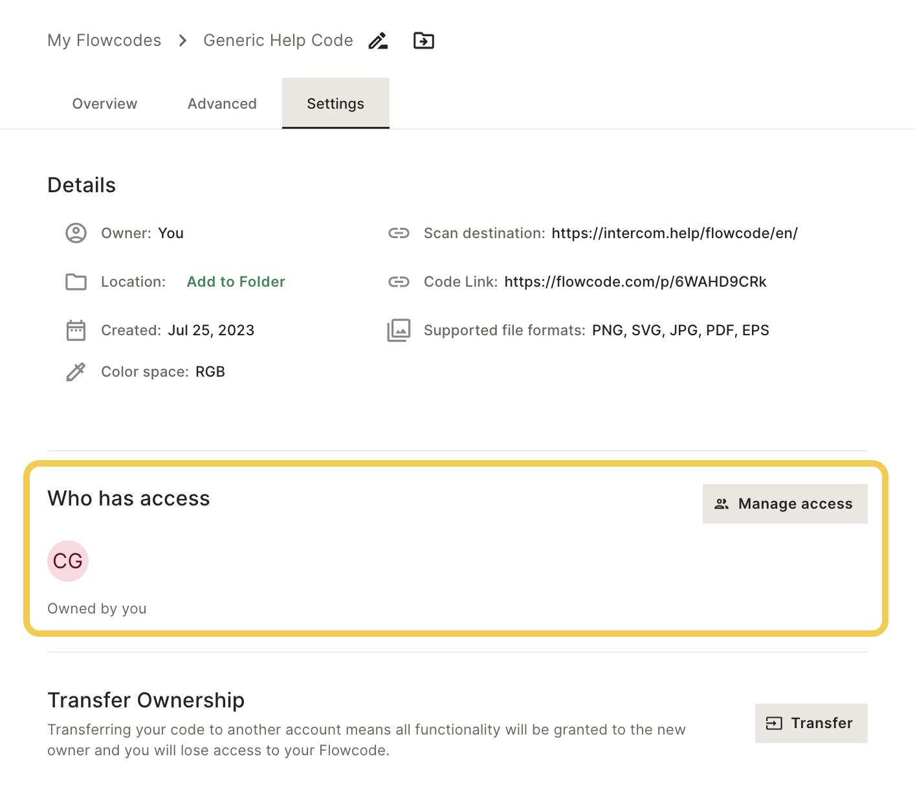Open the Overview tab
The height and width of the screenshot is (787, 915).
click(105, 104)
